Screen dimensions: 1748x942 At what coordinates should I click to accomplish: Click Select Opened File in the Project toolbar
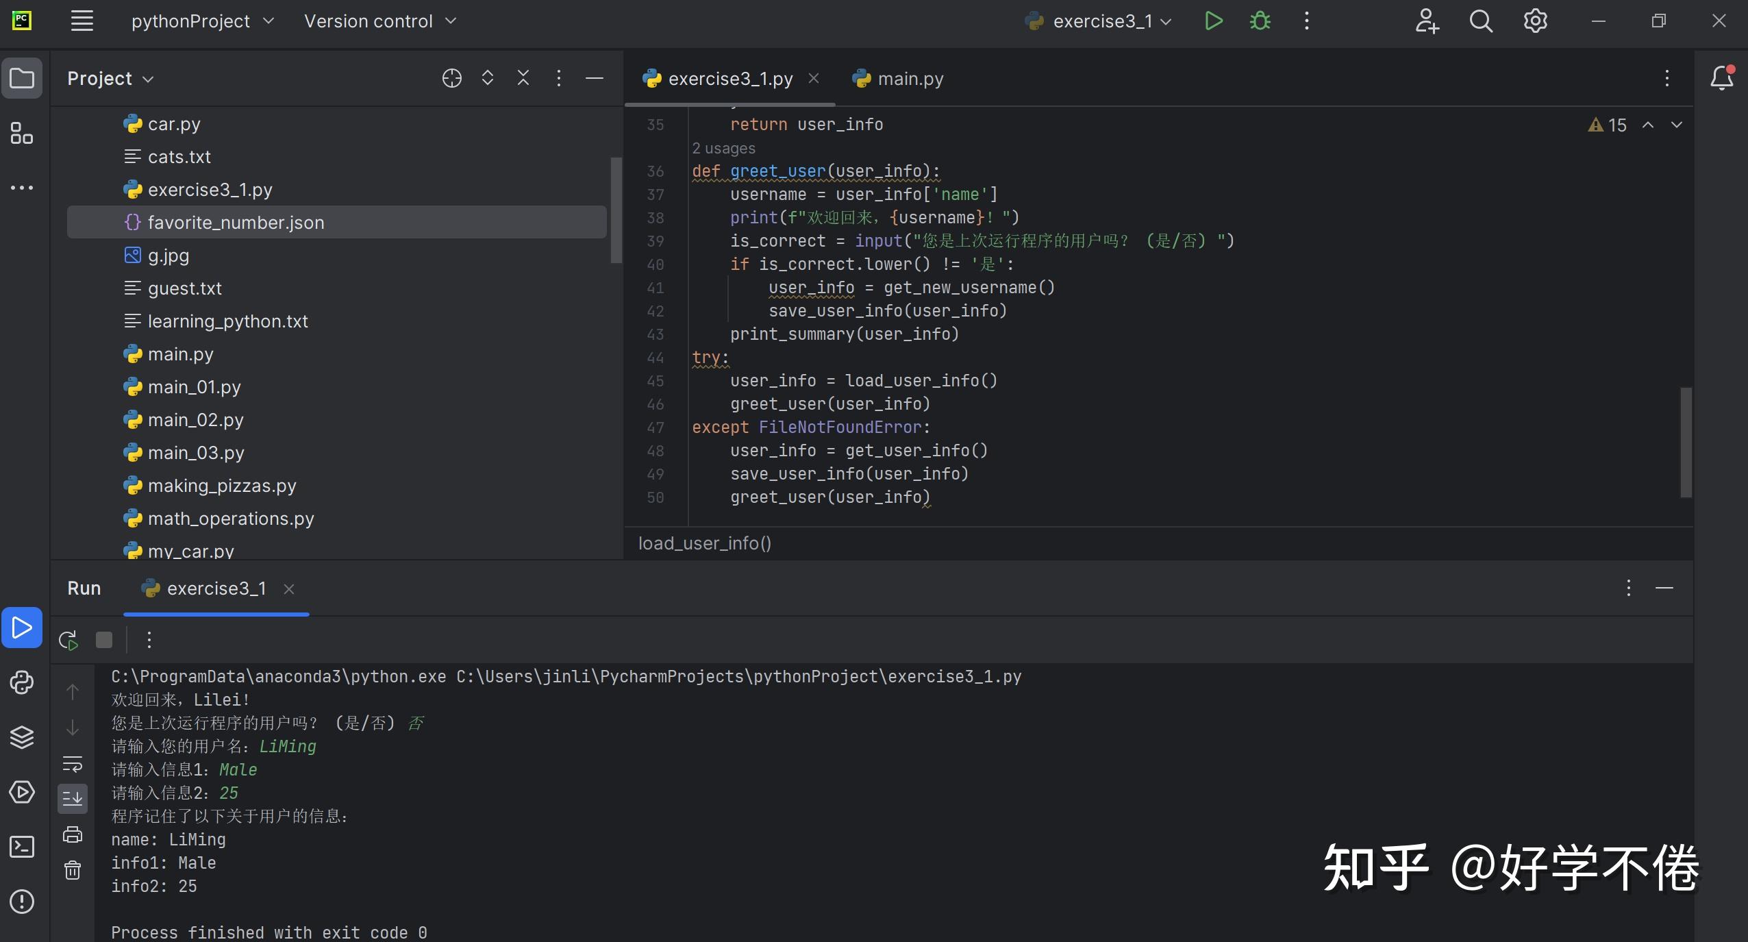pos(451,78)
